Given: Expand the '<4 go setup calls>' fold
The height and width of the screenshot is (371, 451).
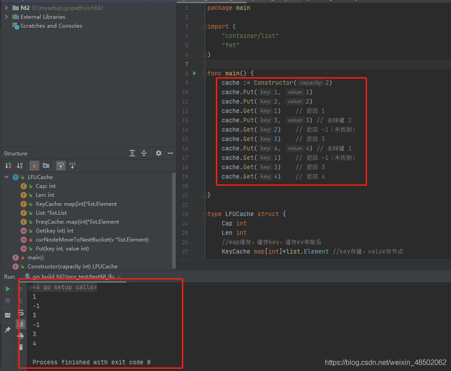Looking at the screenshot, I should [x=30, y=288].
